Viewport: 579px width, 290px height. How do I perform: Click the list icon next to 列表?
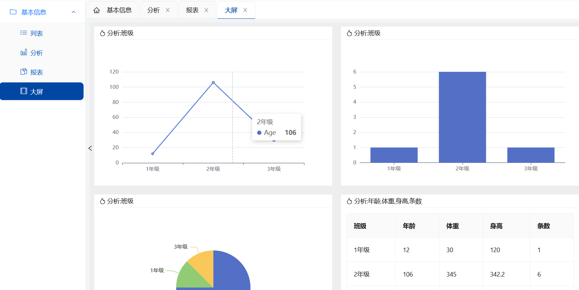coord(24,33)
